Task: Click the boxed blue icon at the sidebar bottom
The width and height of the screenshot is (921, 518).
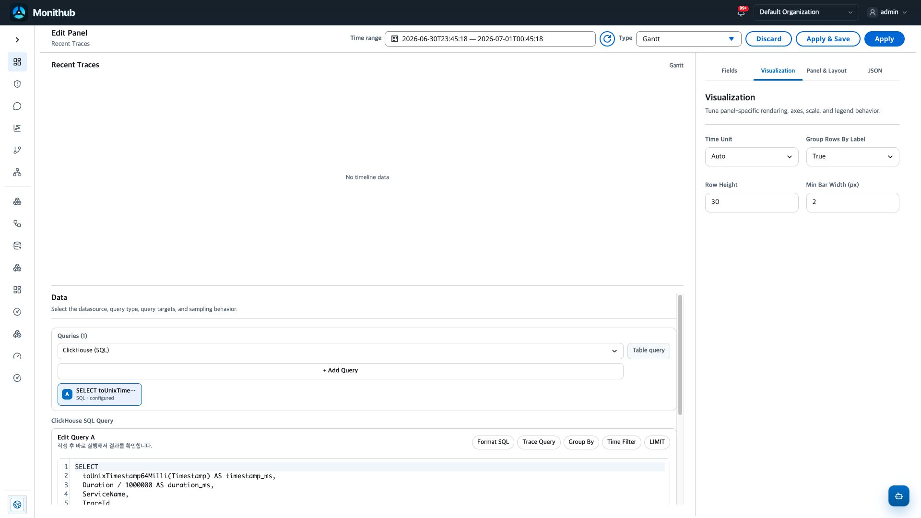Action: coord(17,505)
